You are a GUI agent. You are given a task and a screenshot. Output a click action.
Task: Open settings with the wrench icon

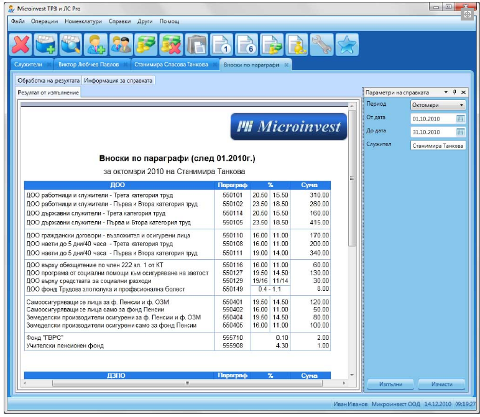(x=322, y=44)
